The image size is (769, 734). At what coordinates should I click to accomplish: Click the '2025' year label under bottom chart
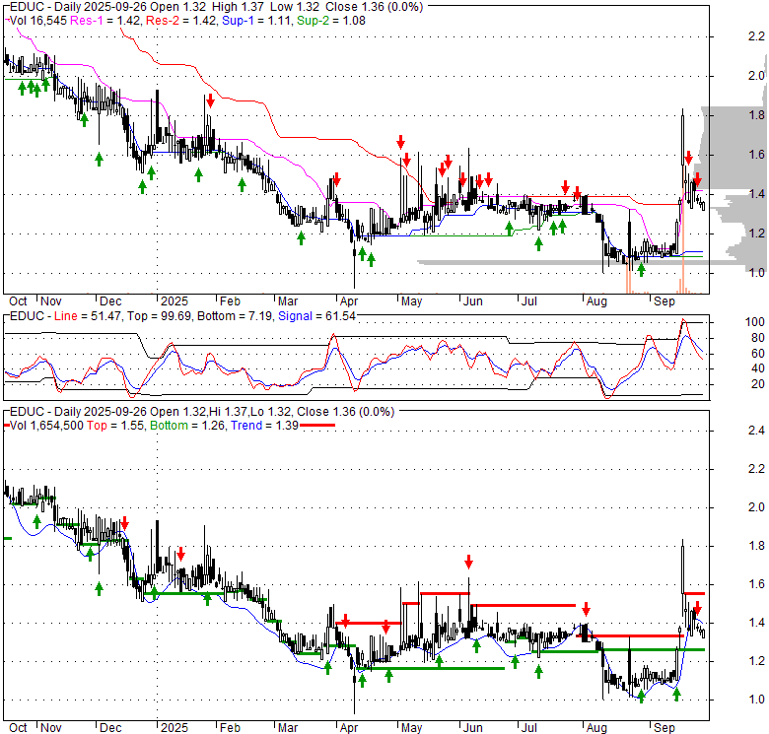click(x=175, y=728)
